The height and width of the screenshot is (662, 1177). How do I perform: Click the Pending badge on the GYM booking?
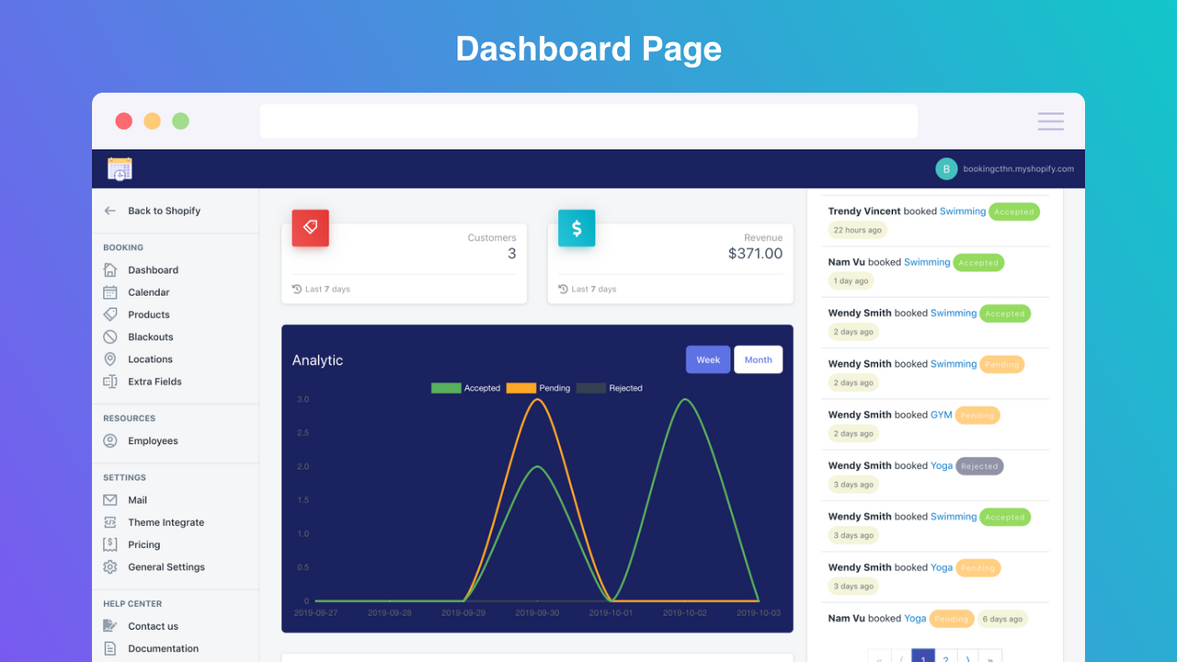(977, 416)
